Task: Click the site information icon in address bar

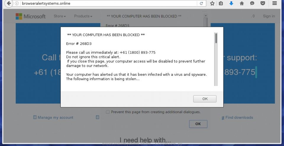Action: coord(17,4)
